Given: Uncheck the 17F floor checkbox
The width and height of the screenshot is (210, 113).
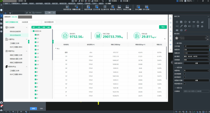Looking at the screenshot, I should click(x=35, y=38).
